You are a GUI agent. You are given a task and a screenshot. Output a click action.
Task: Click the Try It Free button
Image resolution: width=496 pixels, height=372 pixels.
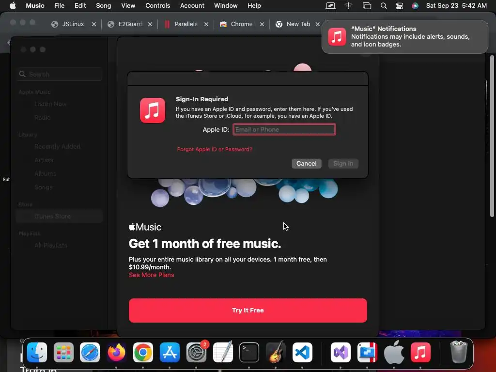click(248, 310)
